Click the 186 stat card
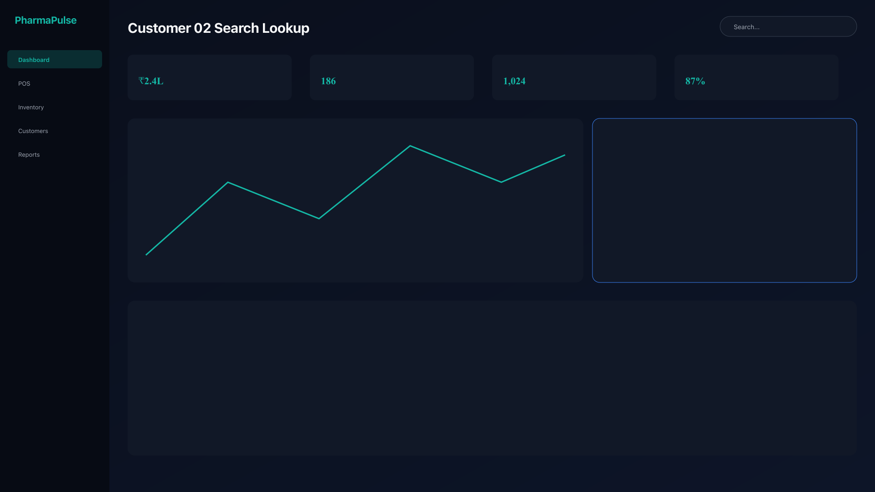 pyautogui.click(x=392, y=77)
